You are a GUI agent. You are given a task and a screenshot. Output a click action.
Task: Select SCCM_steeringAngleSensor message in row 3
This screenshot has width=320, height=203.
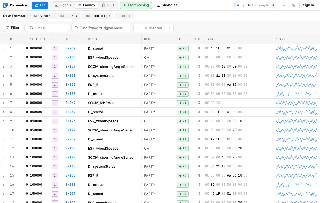click(111, 67)
